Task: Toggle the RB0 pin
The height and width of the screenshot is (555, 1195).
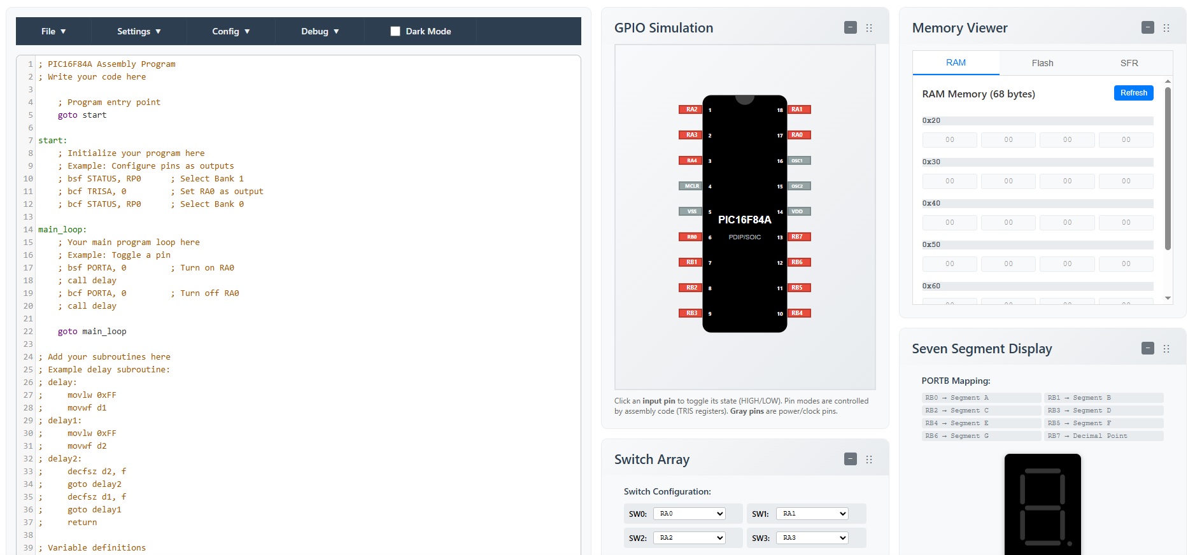Action: [x=691, y=237]
